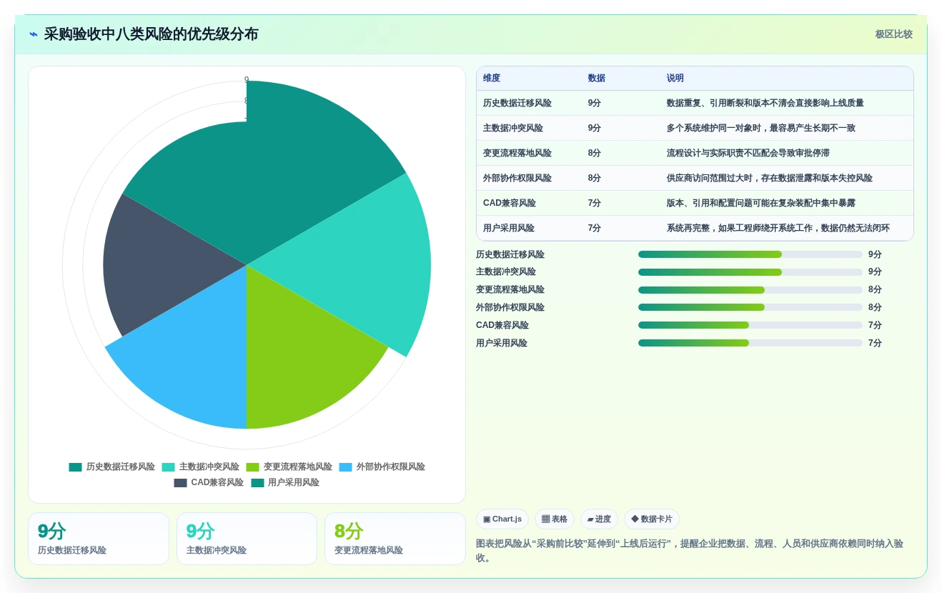Click the title 采购验收中八类风险的优先级分布
Screen dimensions: 942x593
tap(152, 34)
